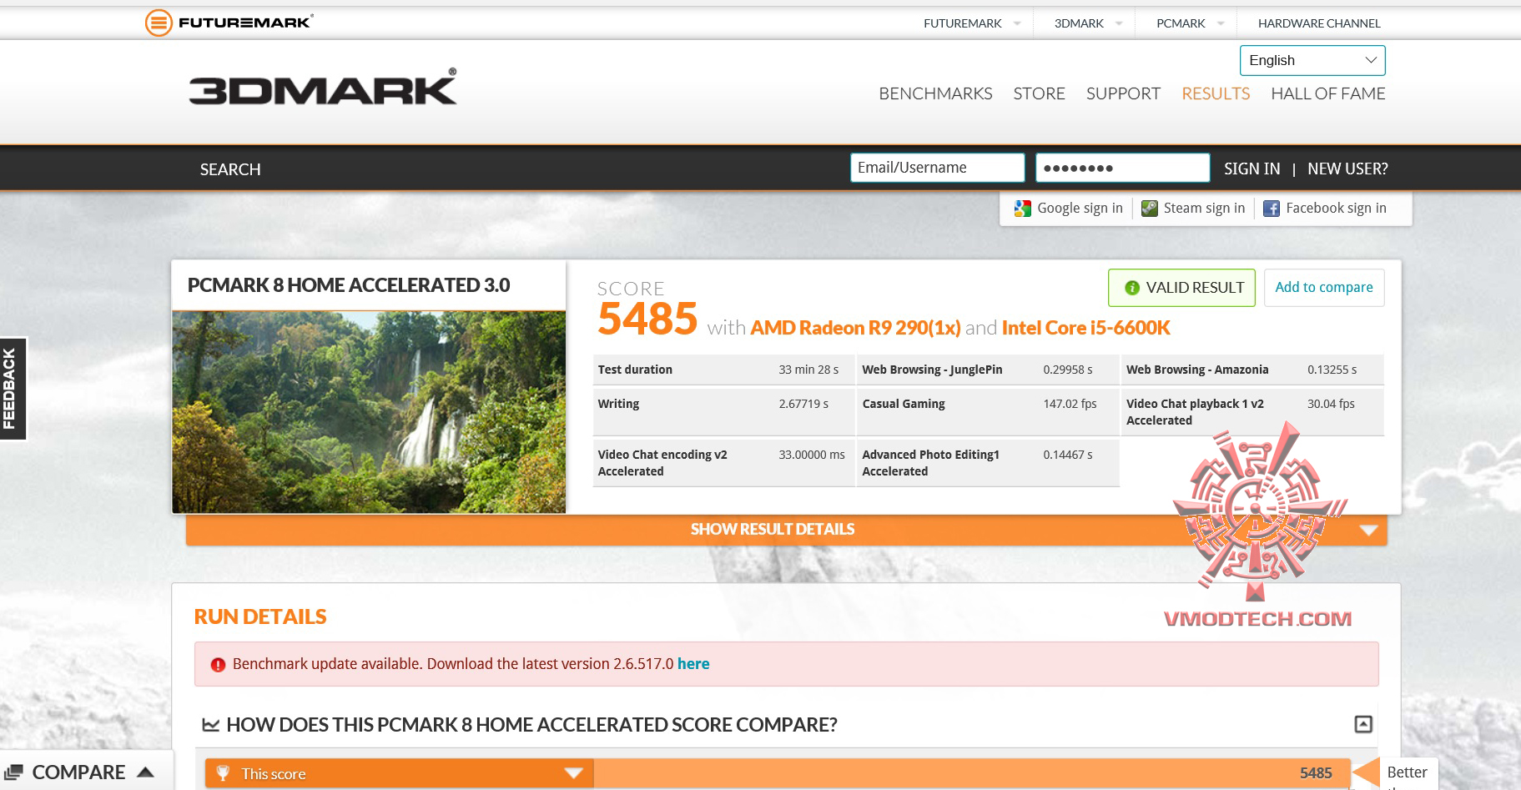Click the Video Chat encoding v2 Accelerated label
This screenshot has height=790, width=1521.
662,463
